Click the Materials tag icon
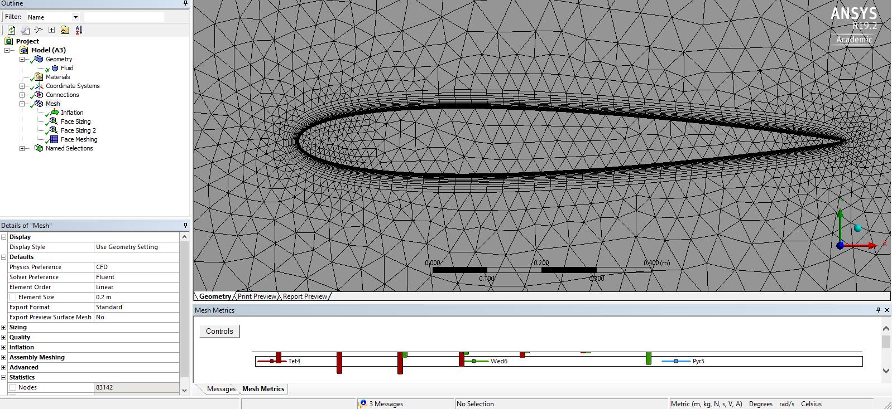 click(x=39, y=77)
